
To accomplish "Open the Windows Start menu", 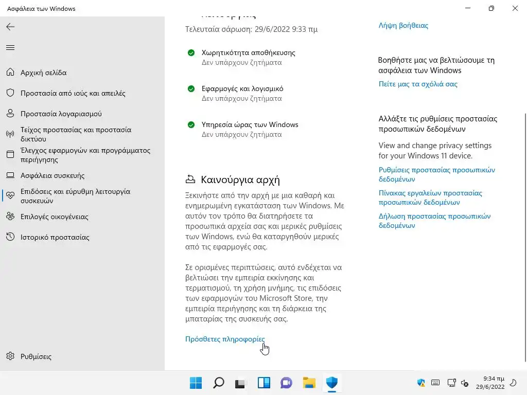I will click(196, 383).
